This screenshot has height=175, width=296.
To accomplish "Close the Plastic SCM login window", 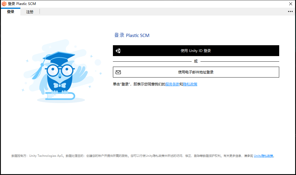I will tap(291, 4).
